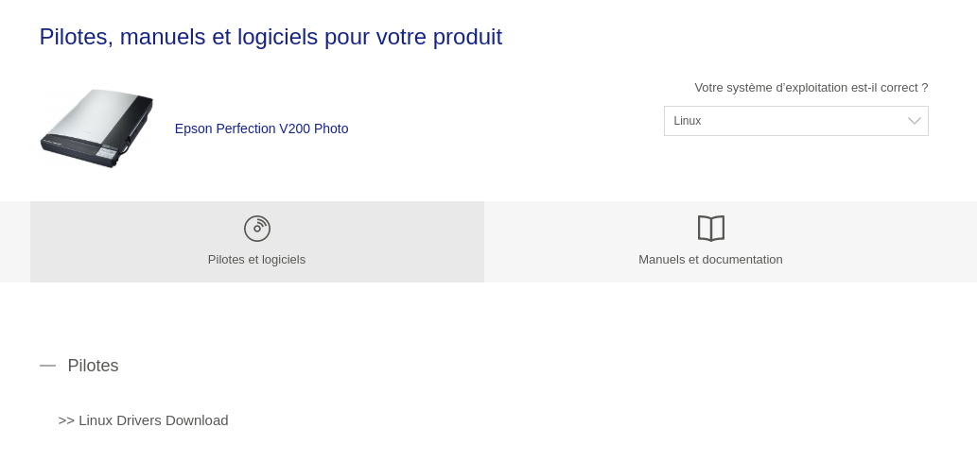Open the Epson Perfection V200 Photo link
The image size is (977, 462).
click(x=262, y=128)
